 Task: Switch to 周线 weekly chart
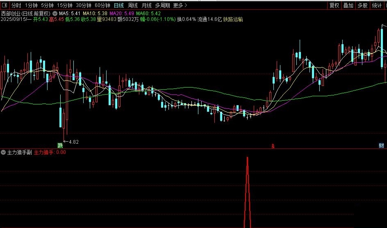click(x=133, y=5)
